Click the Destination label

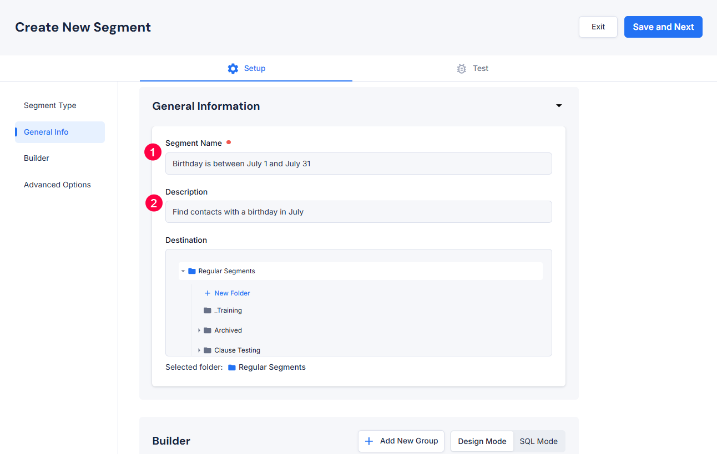point(186,240)
